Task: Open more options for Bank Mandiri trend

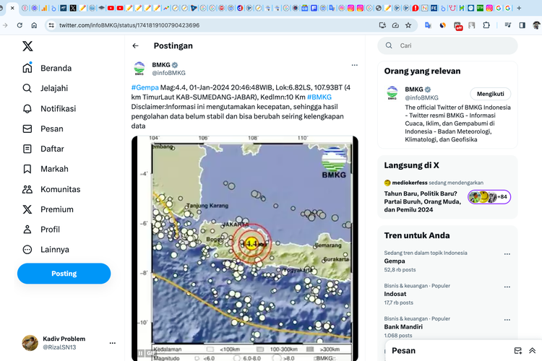Action: 507,320
